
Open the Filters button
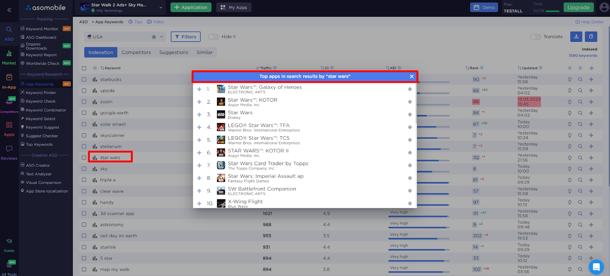click(186, 37)
